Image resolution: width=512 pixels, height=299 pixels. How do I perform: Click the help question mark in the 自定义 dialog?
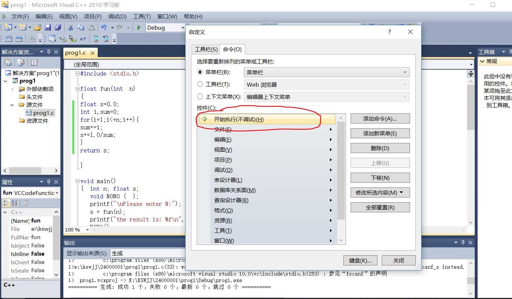click(x=389, y=32)
